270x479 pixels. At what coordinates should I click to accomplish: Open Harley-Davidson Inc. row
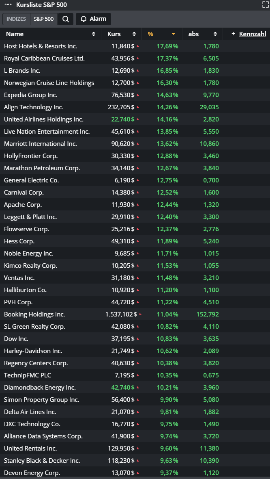tap(135, 351)
